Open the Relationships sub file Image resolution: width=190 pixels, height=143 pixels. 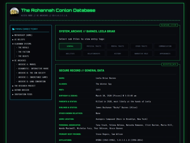[94, 54]
